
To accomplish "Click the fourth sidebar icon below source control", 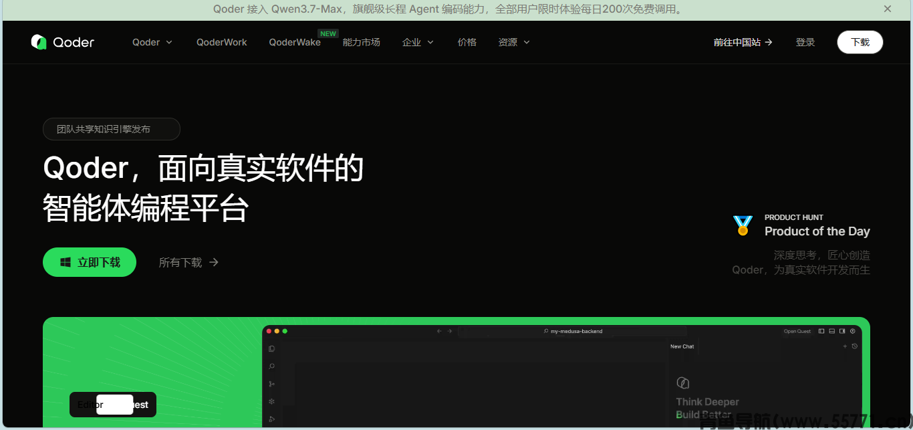I will click(x=271, y=401).
